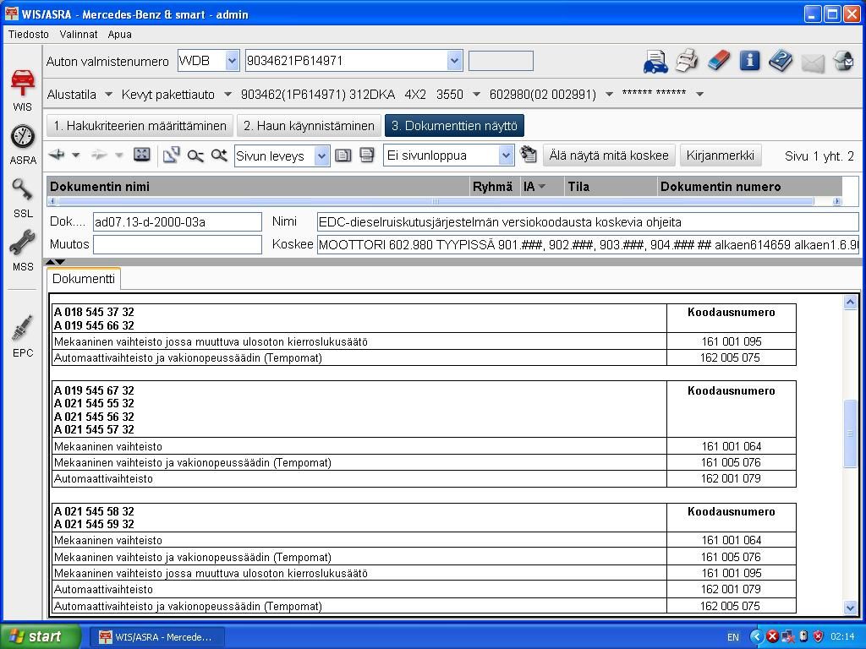The height and width of the screenshot is (649, 866).
Task: Click the Ryhmä column header
Action: point(495,187)
